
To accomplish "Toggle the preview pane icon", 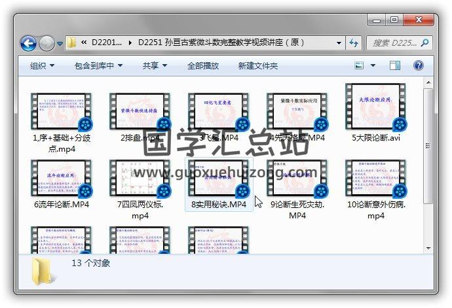I will click(394, 65).
